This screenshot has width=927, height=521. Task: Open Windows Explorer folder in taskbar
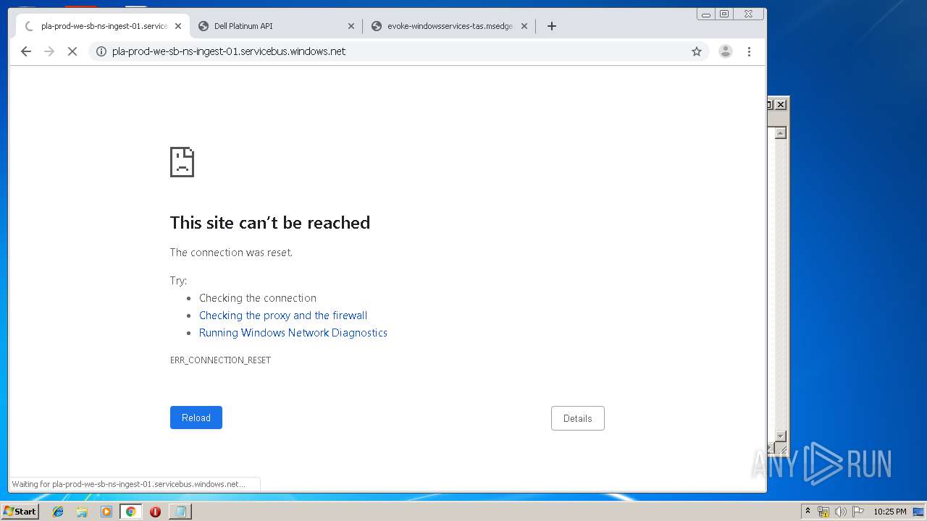click(x=82, y=512)
